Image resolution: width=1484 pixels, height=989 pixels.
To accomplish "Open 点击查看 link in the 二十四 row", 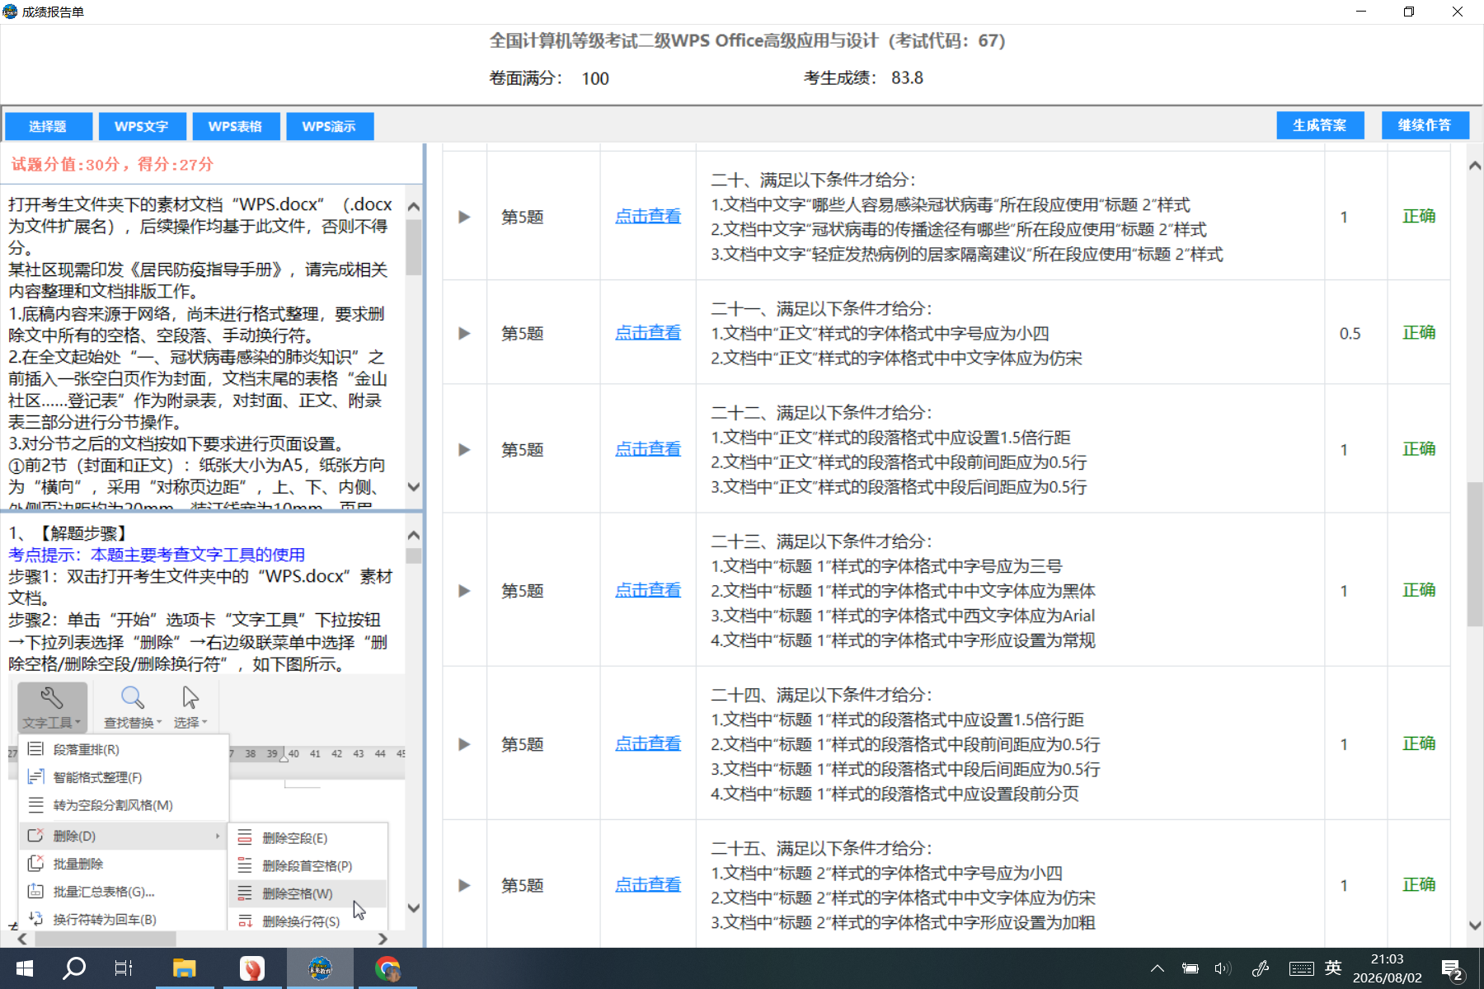I will coord(648,744).
